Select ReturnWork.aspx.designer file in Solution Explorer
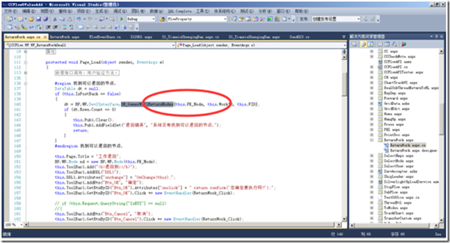Screen dimensions: 450x243 (x=413, y=150)
